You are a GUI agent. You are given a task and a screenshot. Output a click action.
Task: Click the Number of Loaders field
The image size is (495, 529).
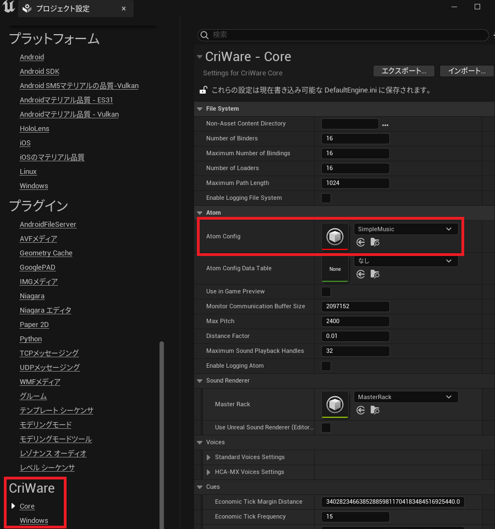pyautogui.click(x=355, y=168)
